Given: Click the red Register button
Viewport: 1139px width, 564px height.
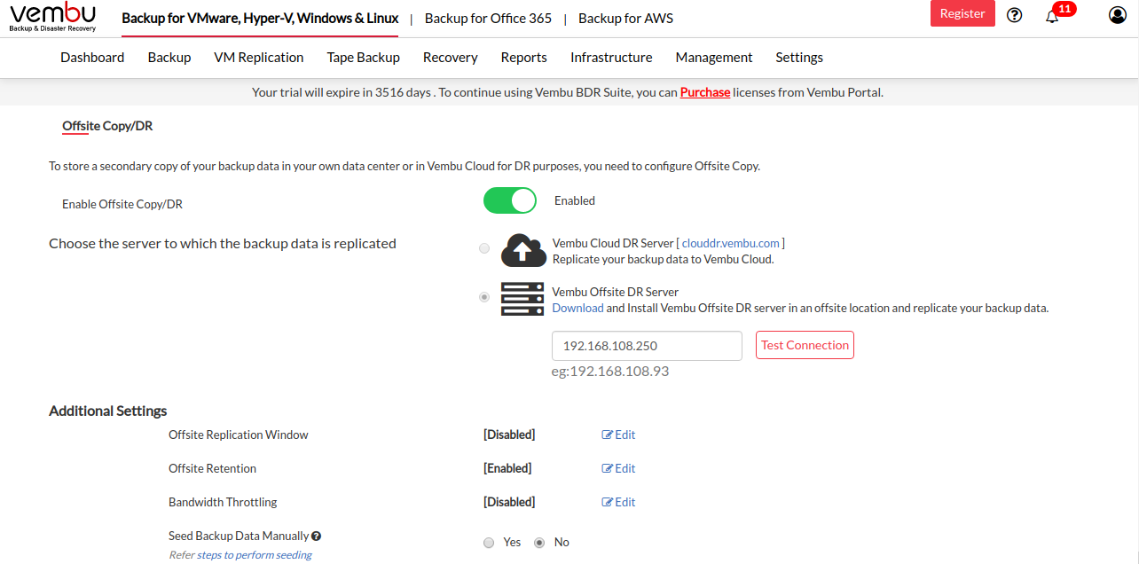Looking at the screenshot, I should [962, 13].
